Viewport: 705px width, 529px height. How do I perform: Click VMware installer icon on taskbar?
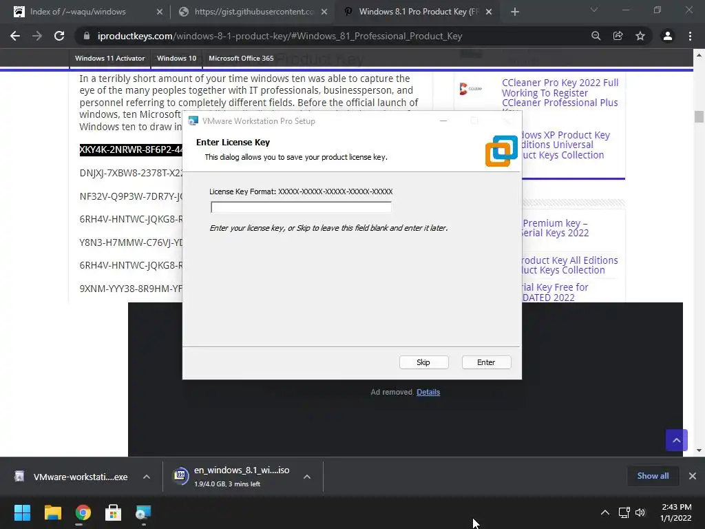click(x=143, y=512)
